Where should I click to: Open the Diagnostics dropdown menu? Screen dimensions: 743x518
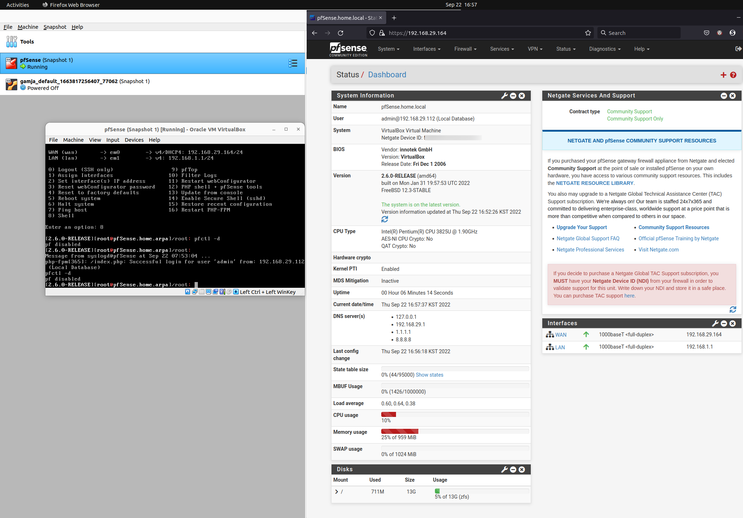point(605,49)
